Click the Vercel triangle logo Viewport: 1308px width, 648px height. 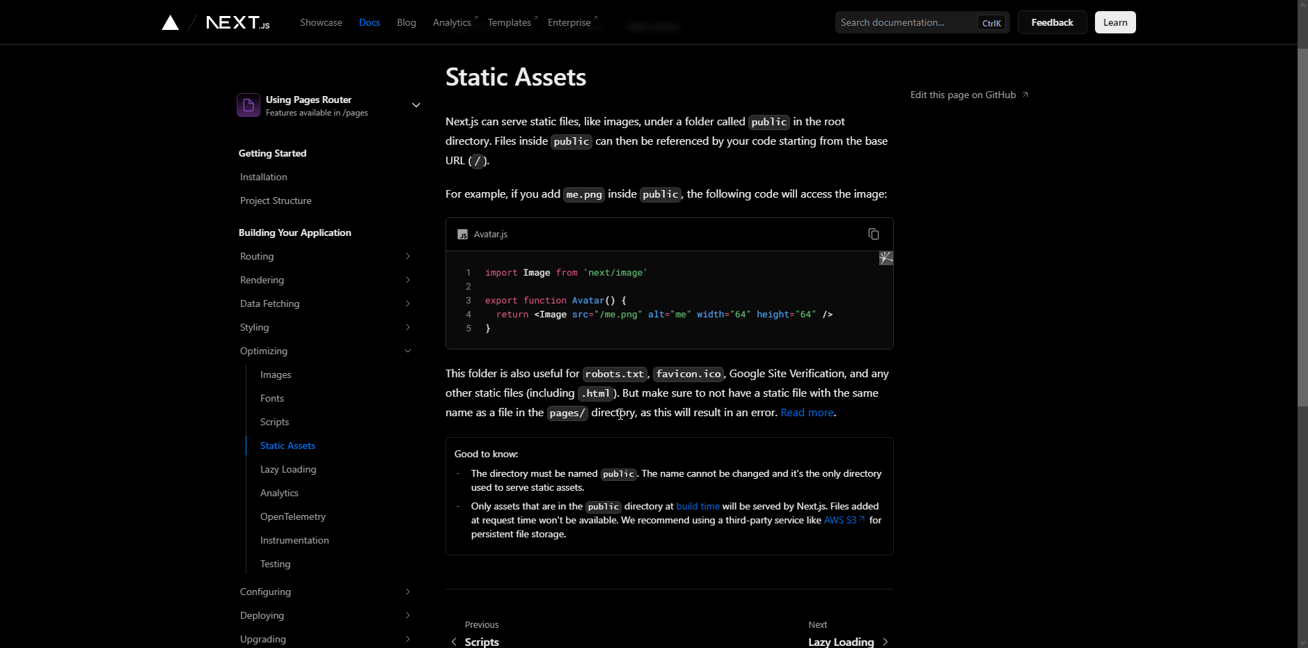(x=171, y=23)
